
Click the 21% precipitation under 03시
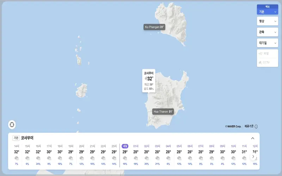(x=157, y=164)
